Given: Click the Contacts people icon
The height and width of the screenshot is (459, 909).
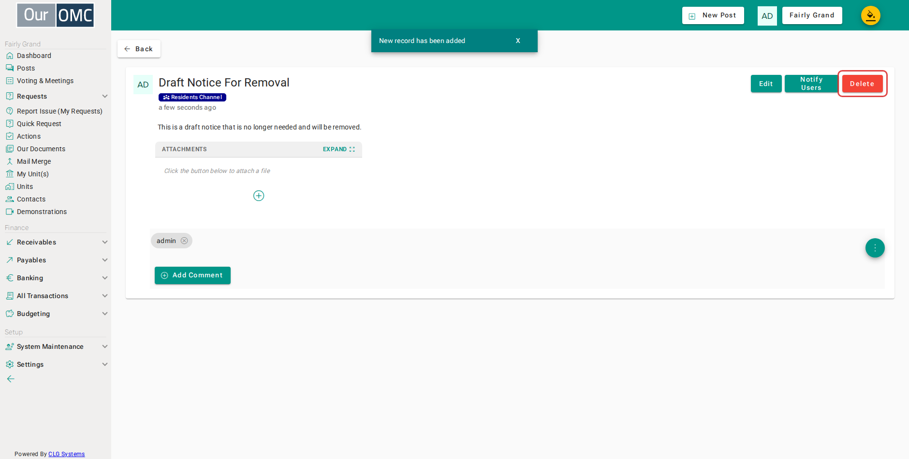Looking at the screenshot, I should [10, 199].
